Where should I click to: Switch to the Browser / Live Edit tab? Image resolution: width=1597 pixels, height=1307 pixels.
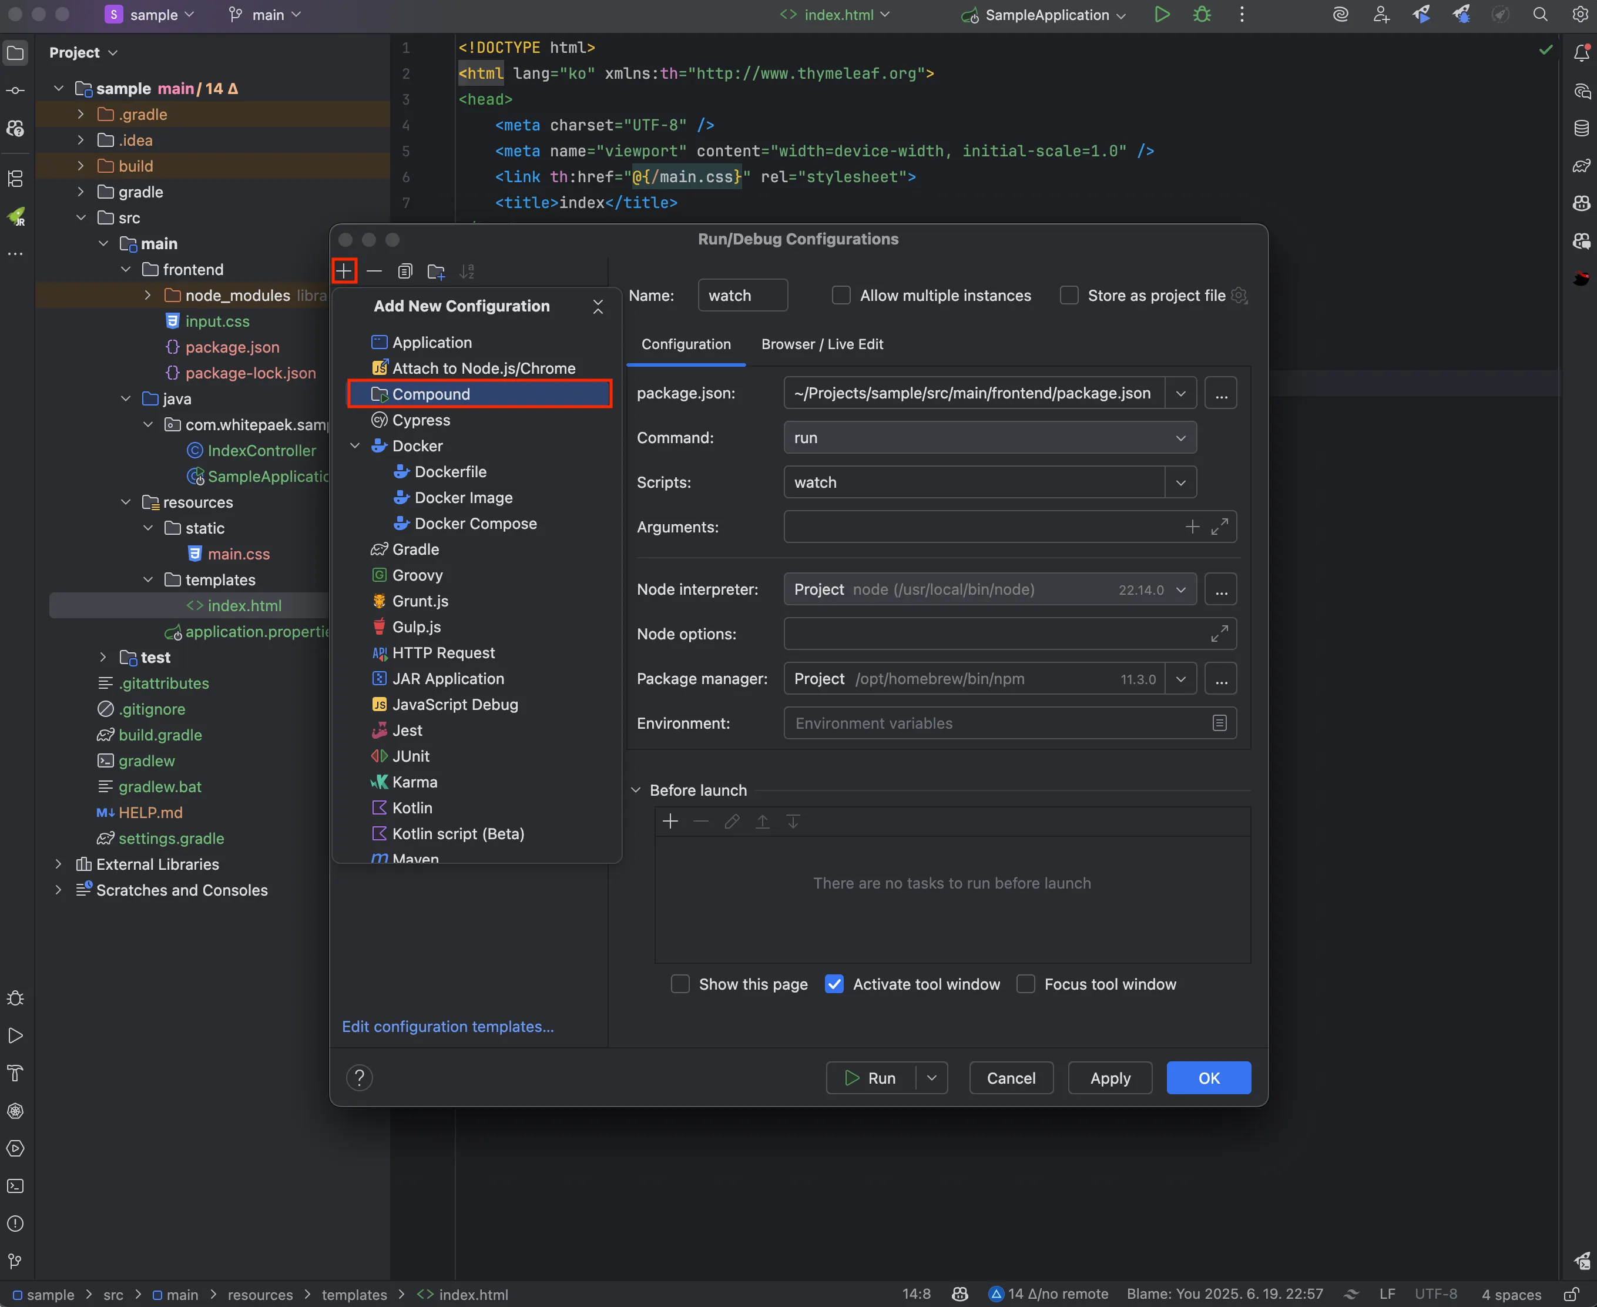click(822, 344)
